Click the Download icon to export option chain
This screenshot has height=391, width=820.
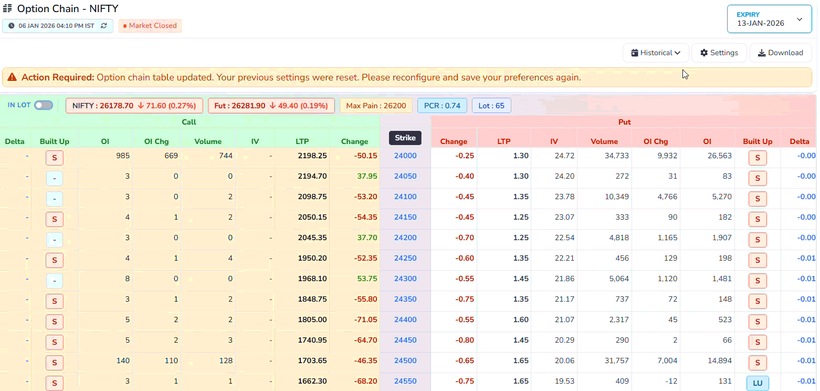pyautogui.click(x=762, y=53)
